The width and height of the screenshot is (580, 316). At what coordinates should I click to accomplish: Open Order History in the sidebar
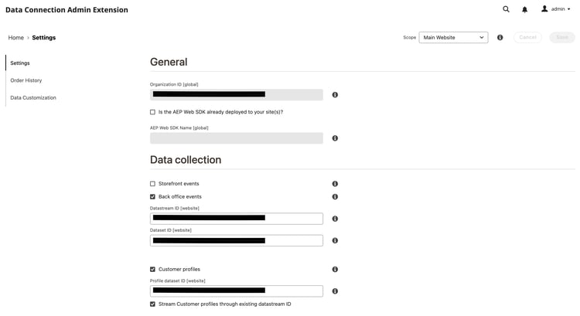(x=26, y=80)
